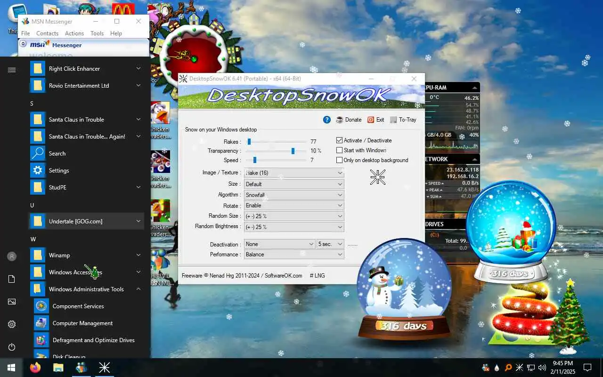Open Help menu in MSN Messenger
603x377 pixels.
[116, 33]
